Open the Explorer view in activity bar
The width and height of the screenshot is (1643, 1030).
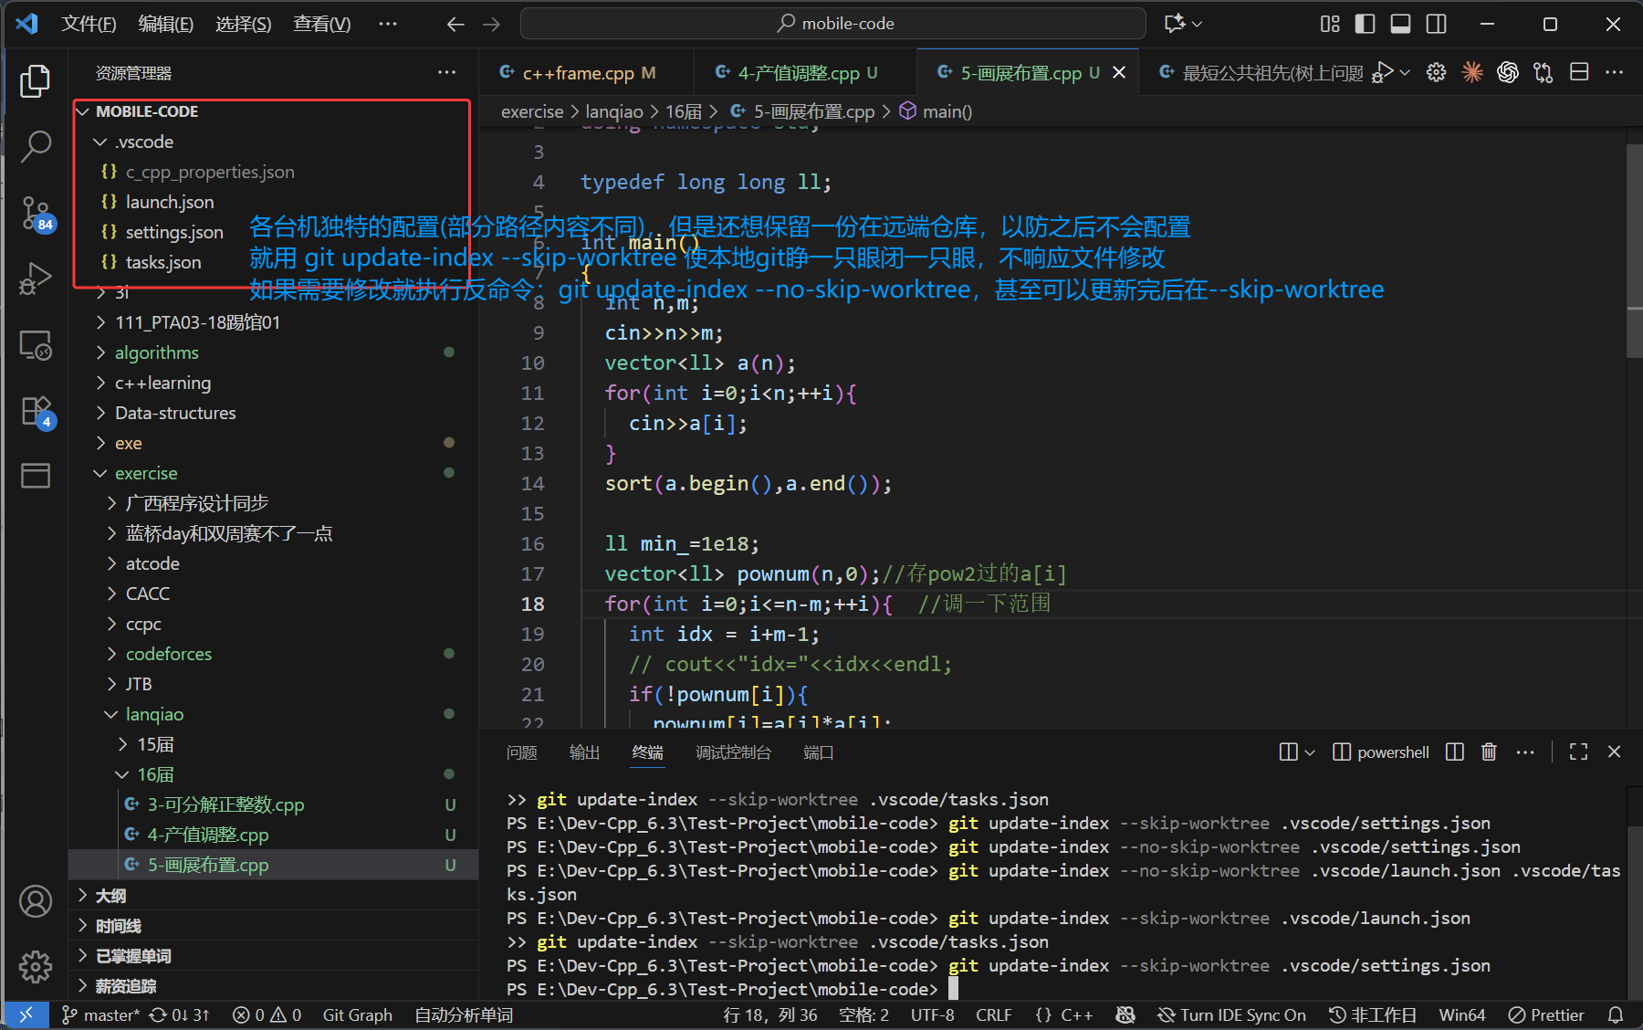tap(36, 81)
